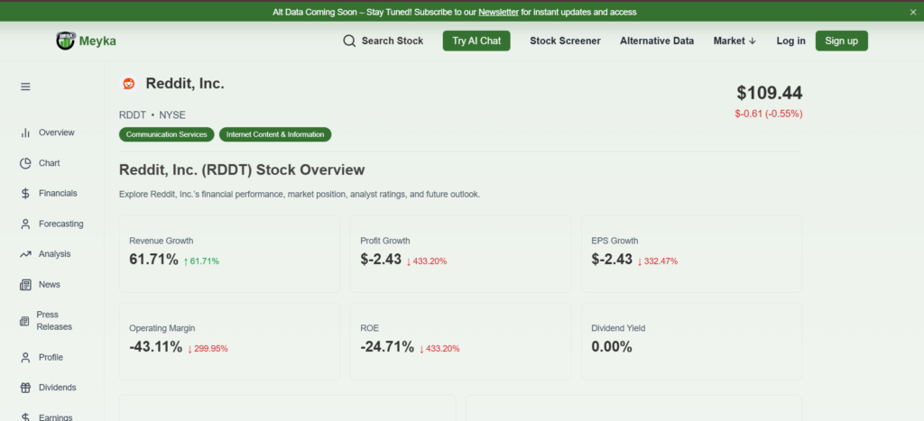Click the ROE card
Viewport: 924px width, 421px height.
tap(461, 342)
